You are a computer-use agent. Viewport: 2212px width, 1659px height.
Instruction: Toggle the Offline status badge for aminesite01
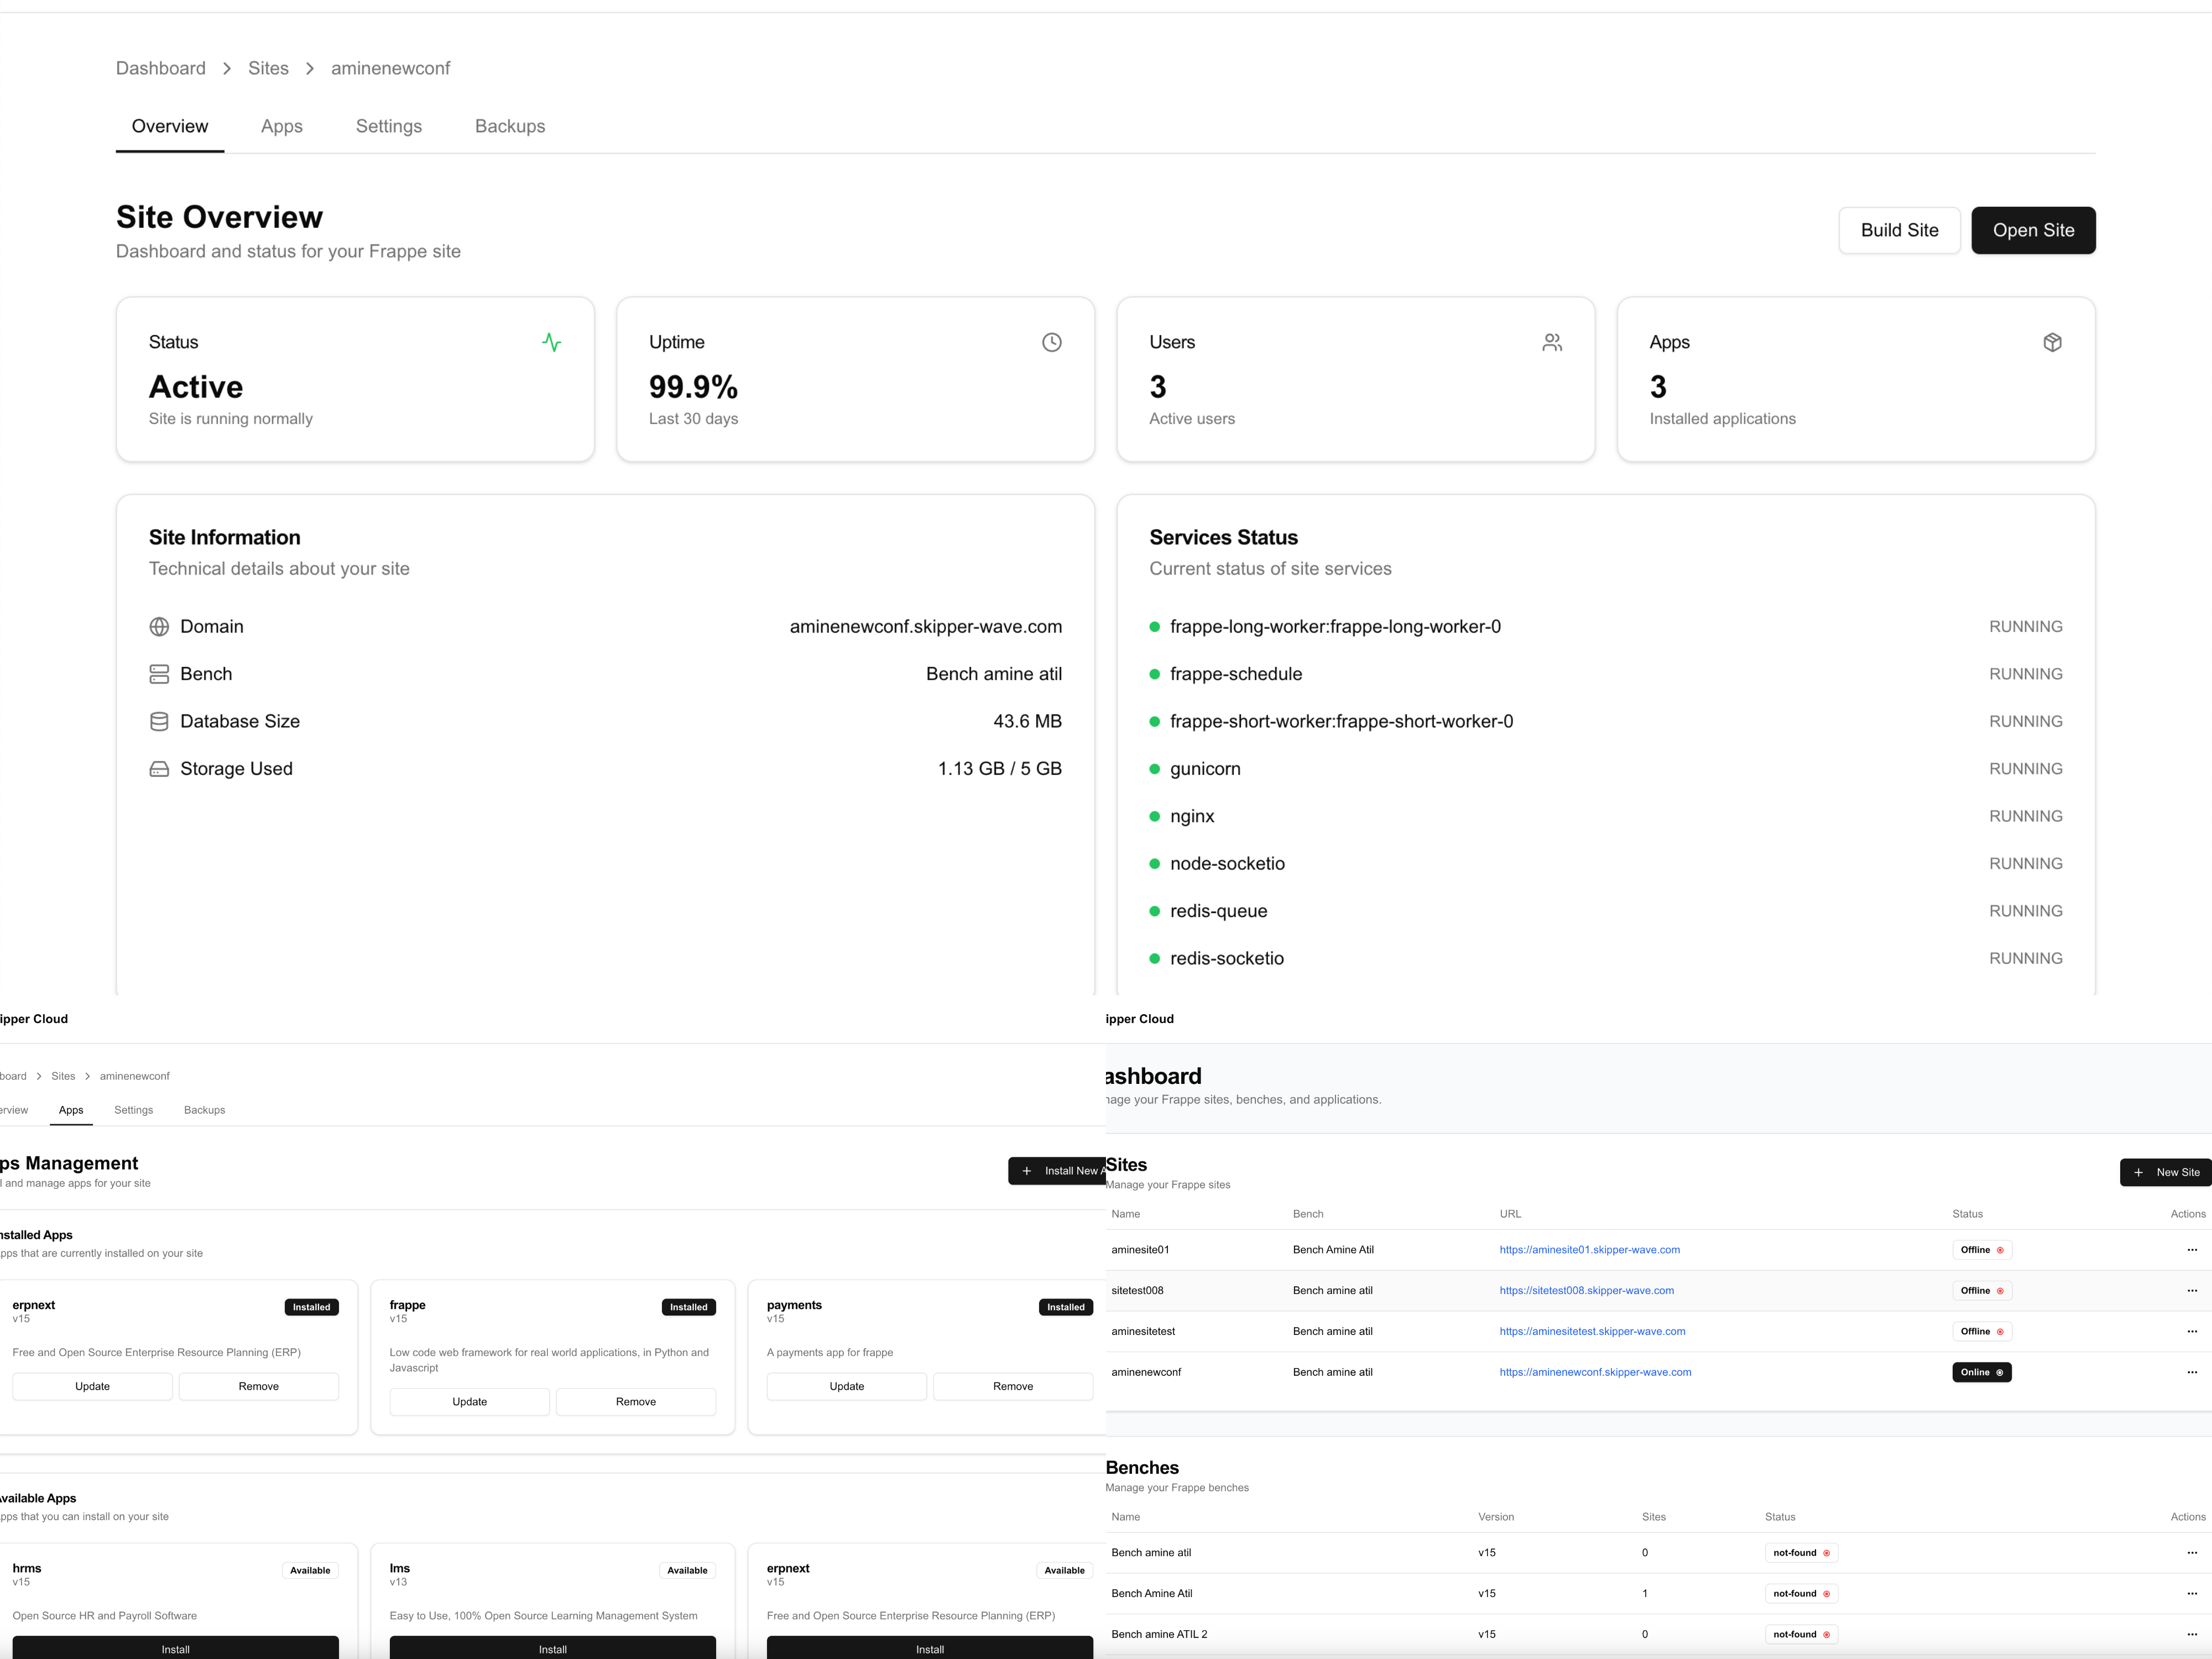coord(1982,1249)
